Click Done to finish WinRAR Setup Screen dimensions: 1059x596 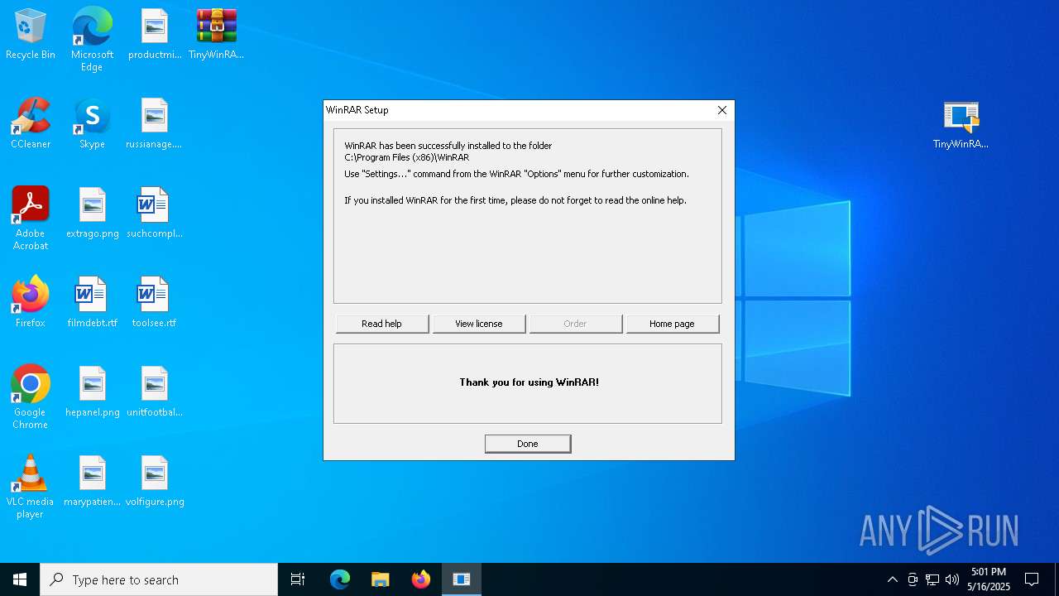pos(528,444)
